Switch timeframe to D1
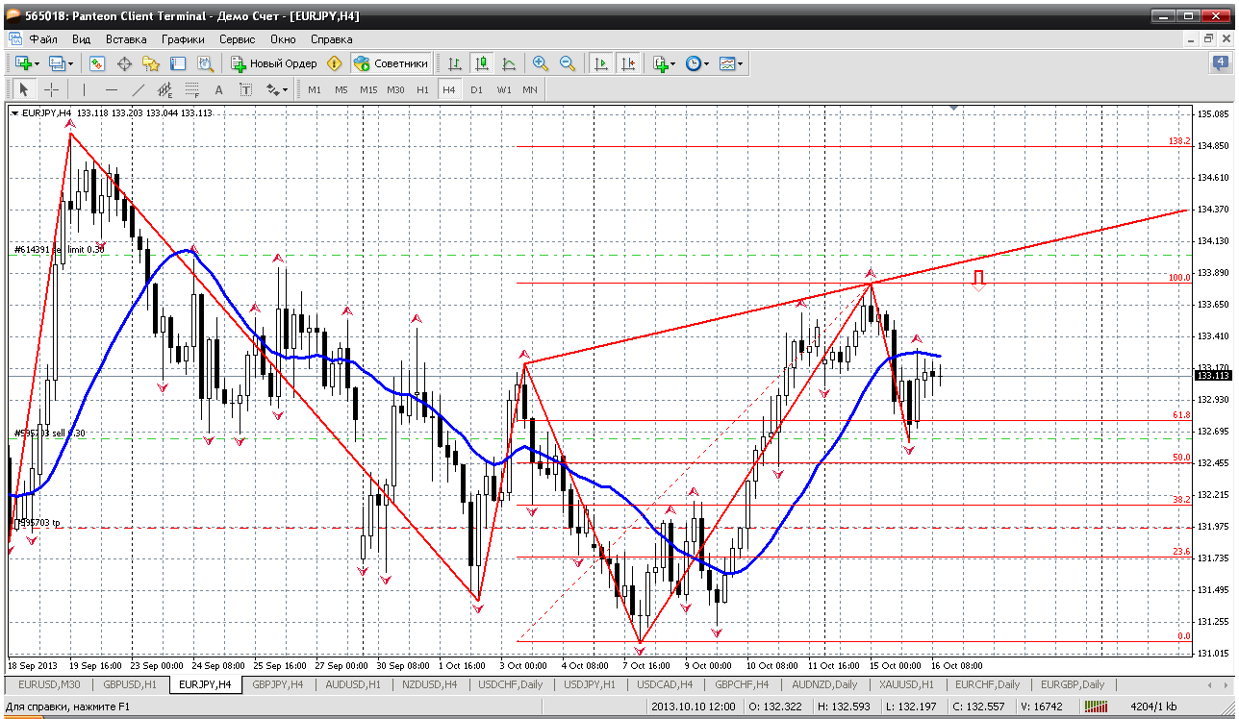 coord(476,89)
